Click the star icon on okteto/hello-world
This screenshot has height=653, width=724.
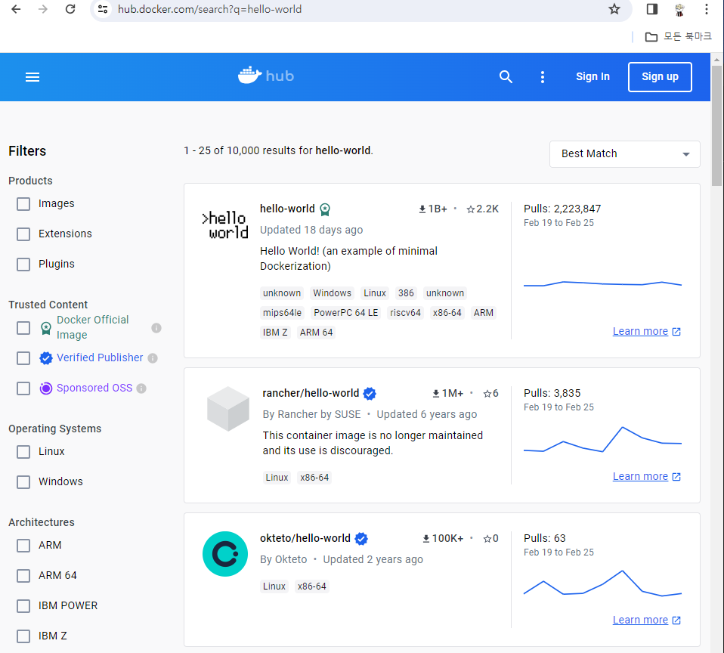[x=487, y=538]
